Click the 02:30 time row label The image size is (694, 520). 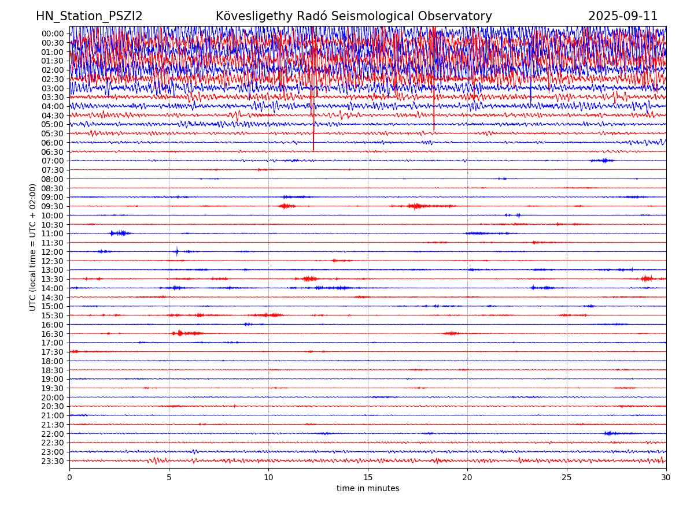click(x=53, y=79)
